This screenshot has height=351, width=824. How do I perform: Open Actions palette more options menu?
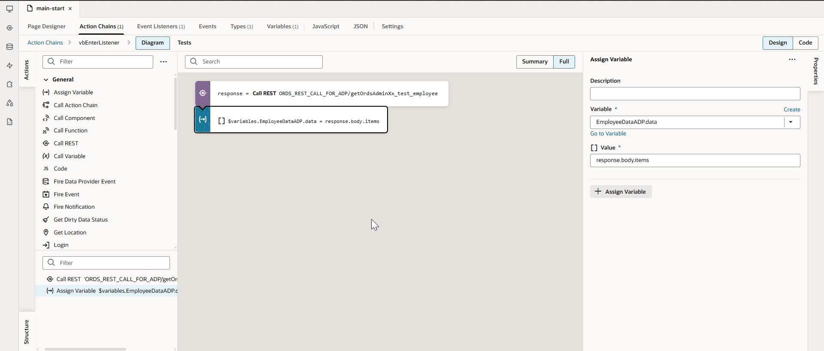pyautogui.click(x=164, y=62)
